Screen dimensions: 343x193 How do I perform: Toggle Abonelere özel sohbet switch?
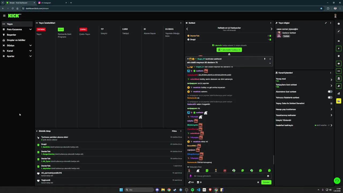330,92
